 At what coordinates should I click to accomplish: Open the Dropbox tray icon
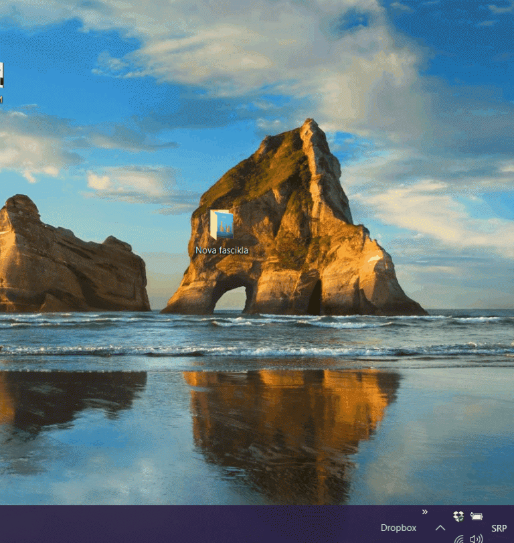tap(458, 516)
